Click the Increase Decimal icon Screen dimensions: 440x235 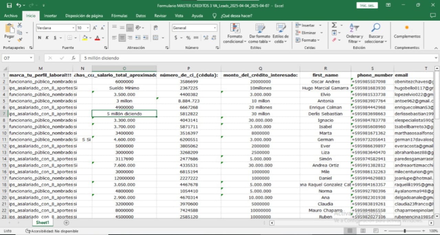206,38
